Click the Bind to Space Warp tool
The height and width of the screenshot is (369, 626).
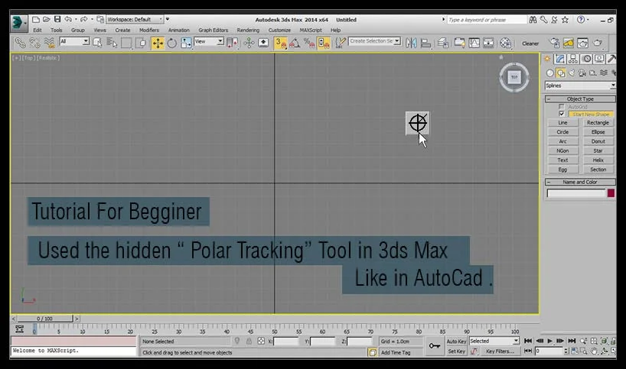[49, 42]
